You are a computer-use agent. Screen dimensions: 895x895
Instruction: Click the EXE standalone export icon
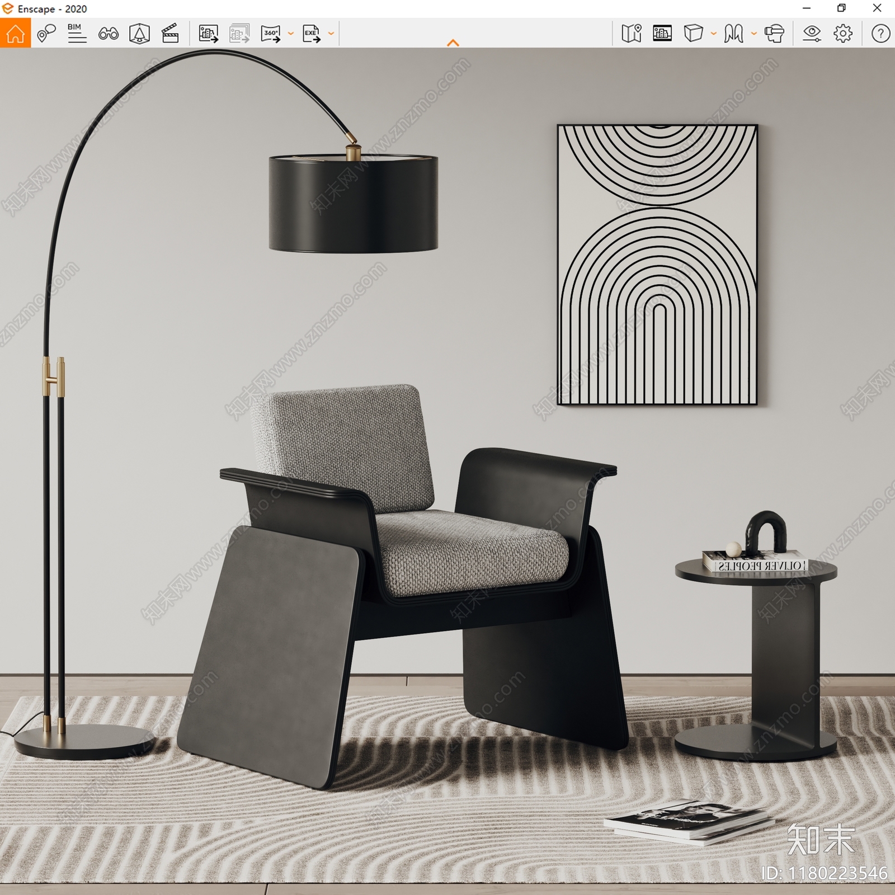tap(312, 34)
